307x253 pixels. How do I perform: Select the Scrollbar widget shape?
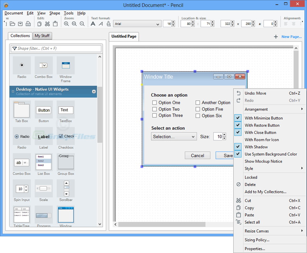pyautogui.click(x=66, y=191)
